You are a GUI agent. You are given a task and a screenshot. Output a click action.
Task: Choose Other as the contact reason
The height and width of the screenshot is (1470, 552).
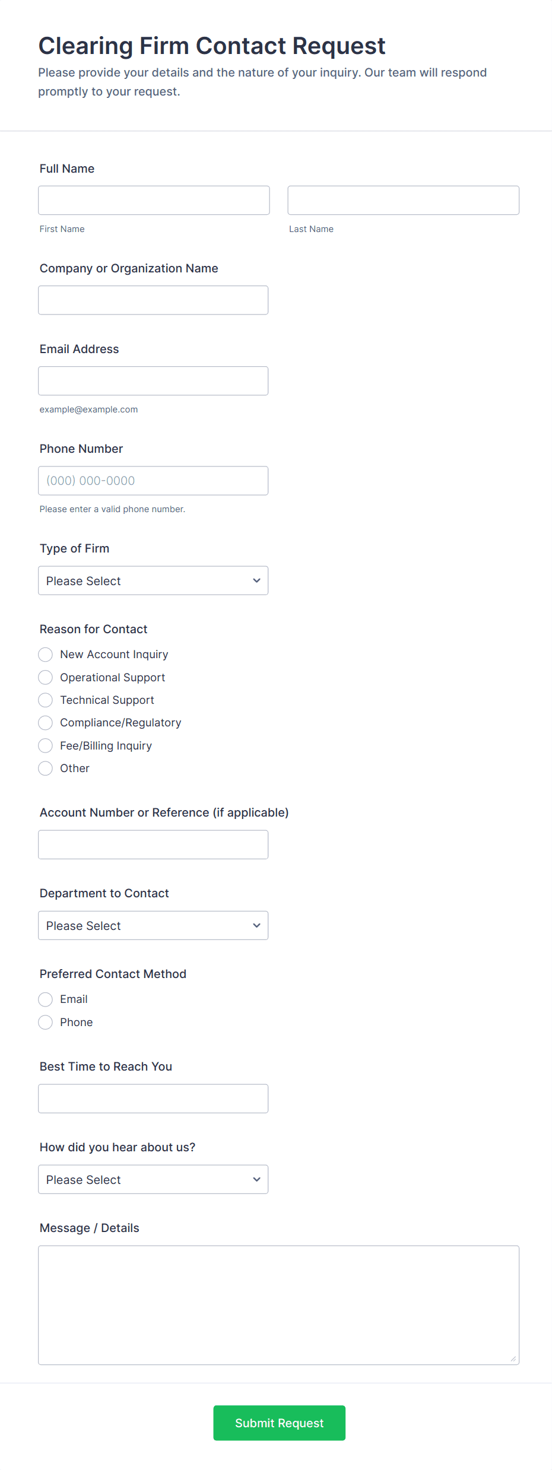point(45,768)
